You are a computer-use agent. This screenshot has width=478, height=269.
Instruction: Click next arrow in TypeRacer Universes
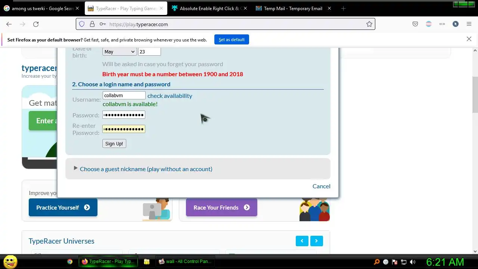[x=316, y=241]
